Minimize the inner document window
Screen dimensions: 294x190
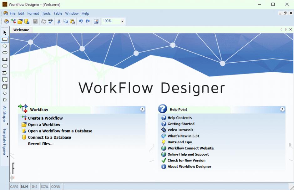click(280, 13)
